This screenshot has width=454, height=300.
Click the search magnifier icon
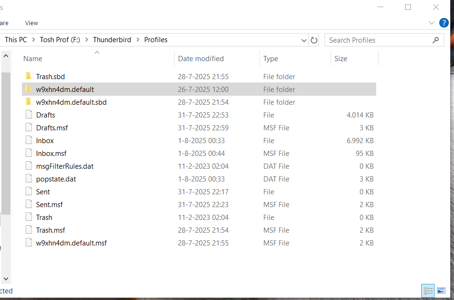[x=435, y=40]
